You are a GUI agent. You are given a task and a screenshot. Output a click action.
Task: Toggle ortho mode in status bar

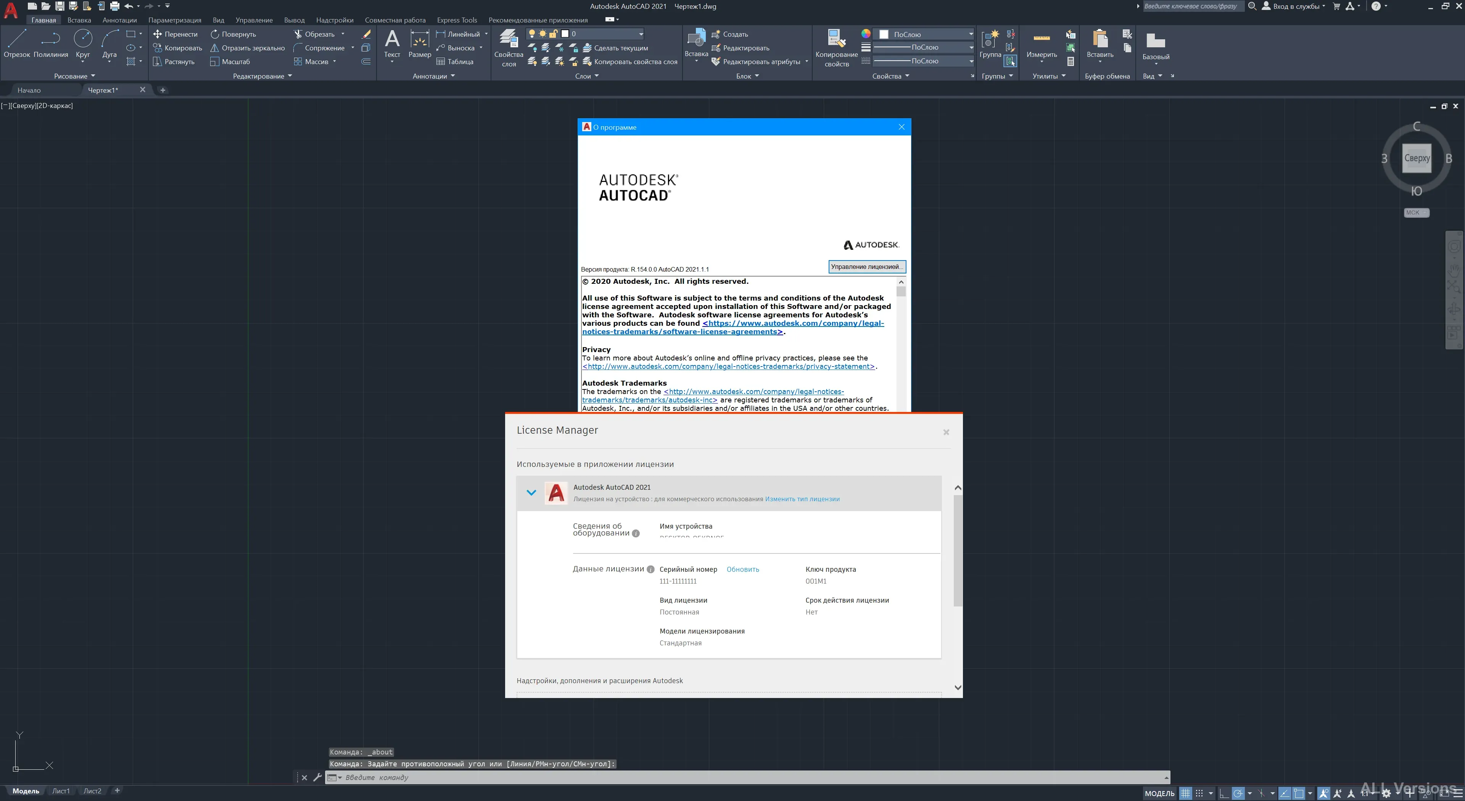(1224, 793)
